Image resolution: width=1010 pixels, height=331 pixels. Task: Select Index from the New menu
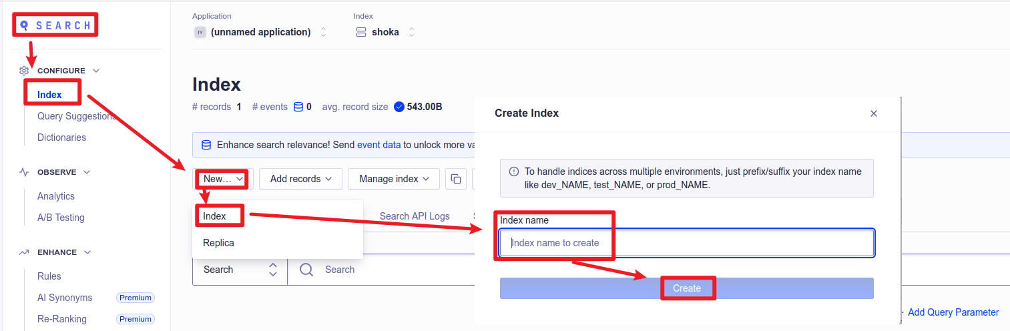(x=215, y=216)
